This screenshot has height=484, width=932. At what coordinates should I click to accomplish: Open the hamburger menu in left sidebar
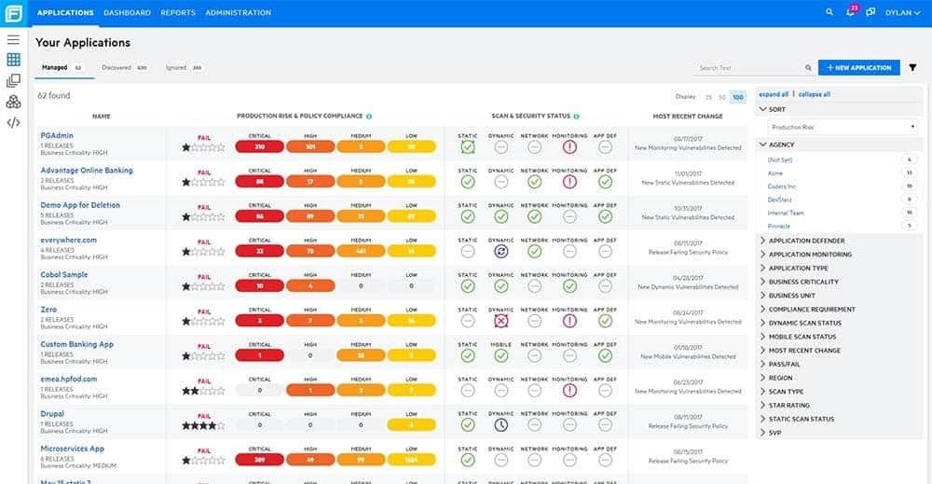tap(13, 39)
